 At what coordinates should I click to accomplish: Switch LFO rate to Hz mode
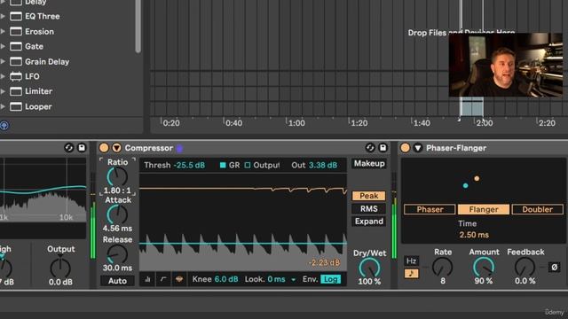[x=411, y=261]
